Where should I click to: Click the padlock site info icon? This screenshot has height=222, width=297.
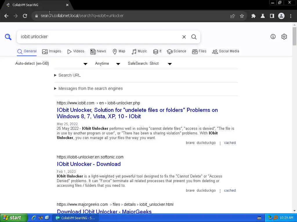37,16
